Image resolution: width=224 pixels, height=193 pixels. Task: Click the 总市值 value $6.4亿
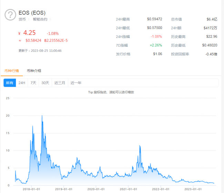click(212, 19)
